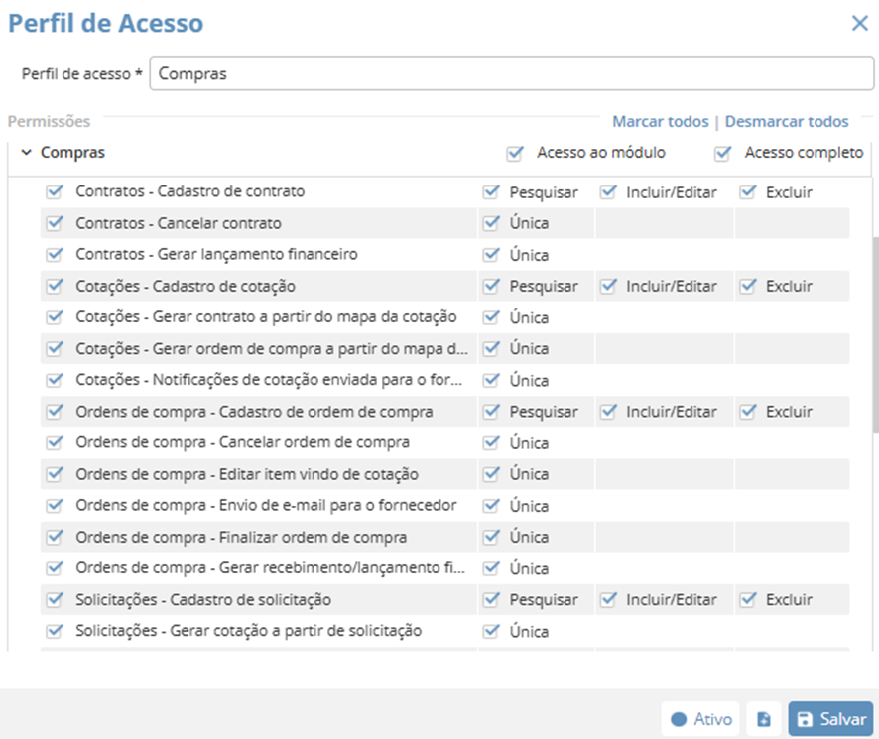Viewport: 879px width, 739px height.
Task: Collapse the Compras module section
Action: tap(26, 153)
